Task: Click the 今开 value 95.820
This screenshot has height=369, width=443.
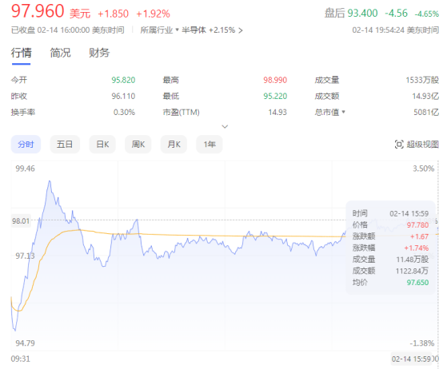Action: [123, 80]
